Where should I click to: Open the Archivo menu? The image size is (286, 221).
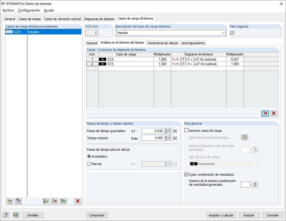point(8,10)
